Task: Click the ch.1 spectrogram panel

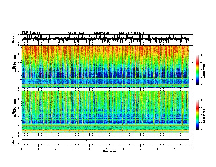Action: click(105, 67)
